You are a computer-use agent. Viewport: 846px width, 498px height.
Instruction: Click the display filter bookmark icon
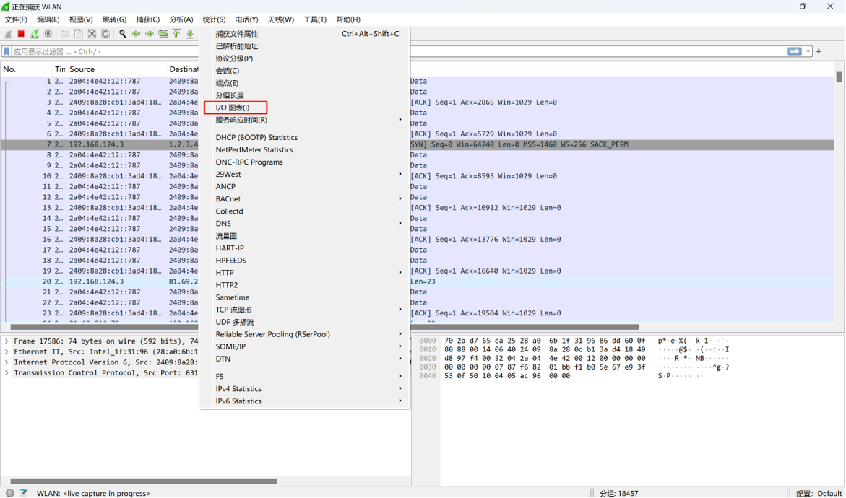7,52
